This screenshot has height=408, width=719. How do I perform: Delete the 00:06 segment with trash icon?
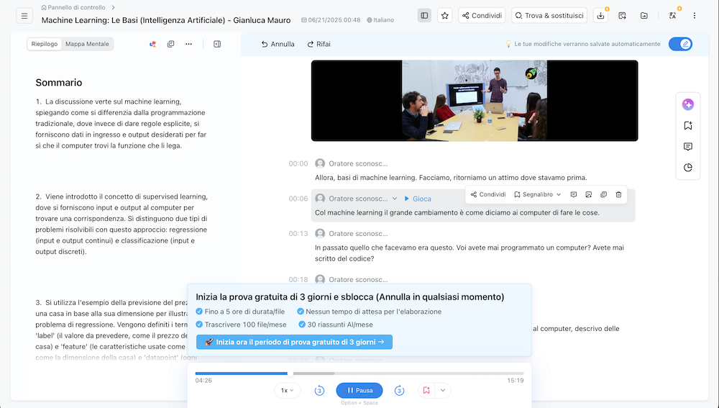618,194
